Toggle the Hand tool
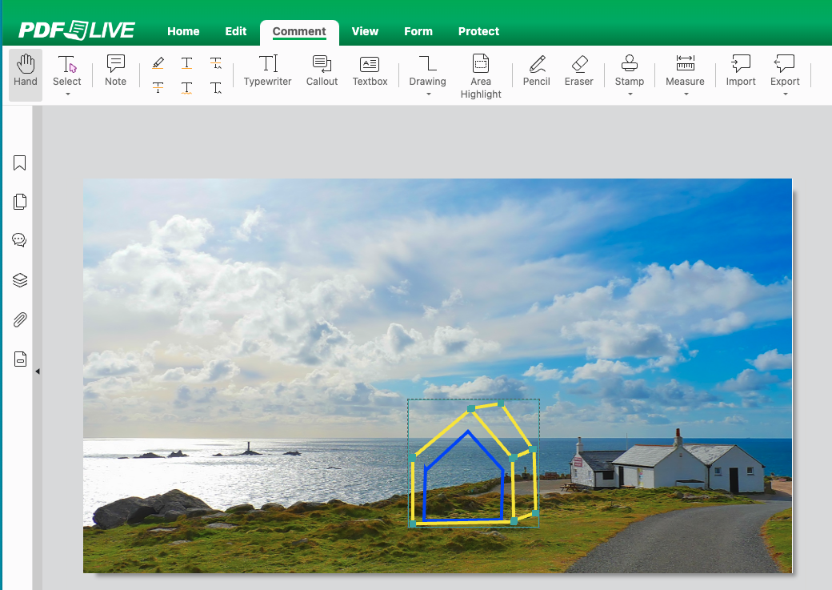 click(25, 70)
